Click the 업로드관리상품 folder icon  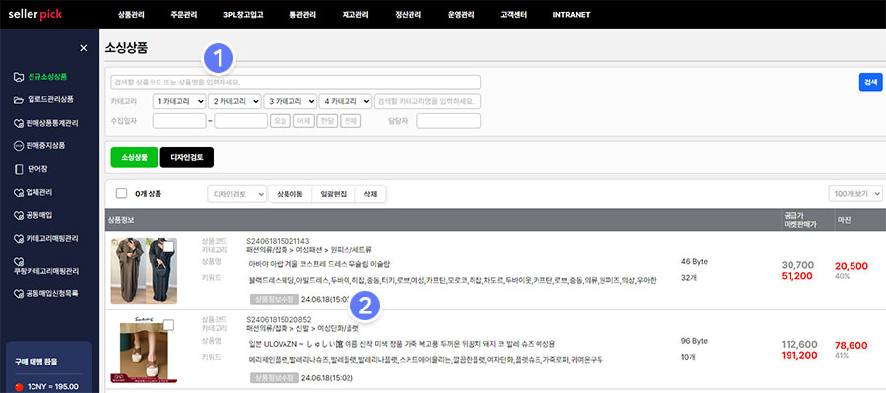click(18, 100)
